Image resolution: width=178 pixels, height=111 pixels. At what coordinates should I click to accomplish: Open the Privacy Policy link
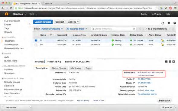point(83,100)
